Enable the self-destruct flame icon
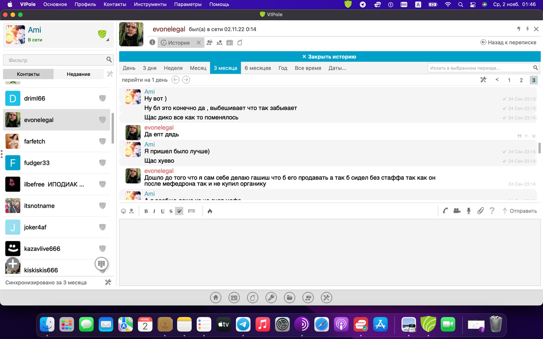Viewport: 543px width, 339px height. coord(210,211)
